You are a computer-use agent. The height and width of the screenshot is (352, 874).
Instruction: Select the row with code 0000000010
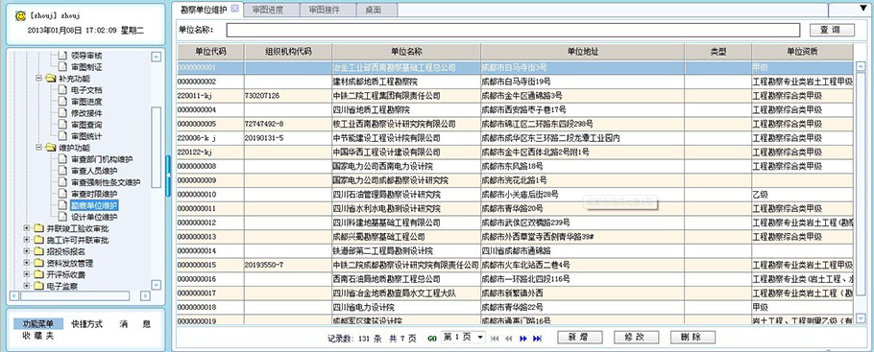click(516, 195)
